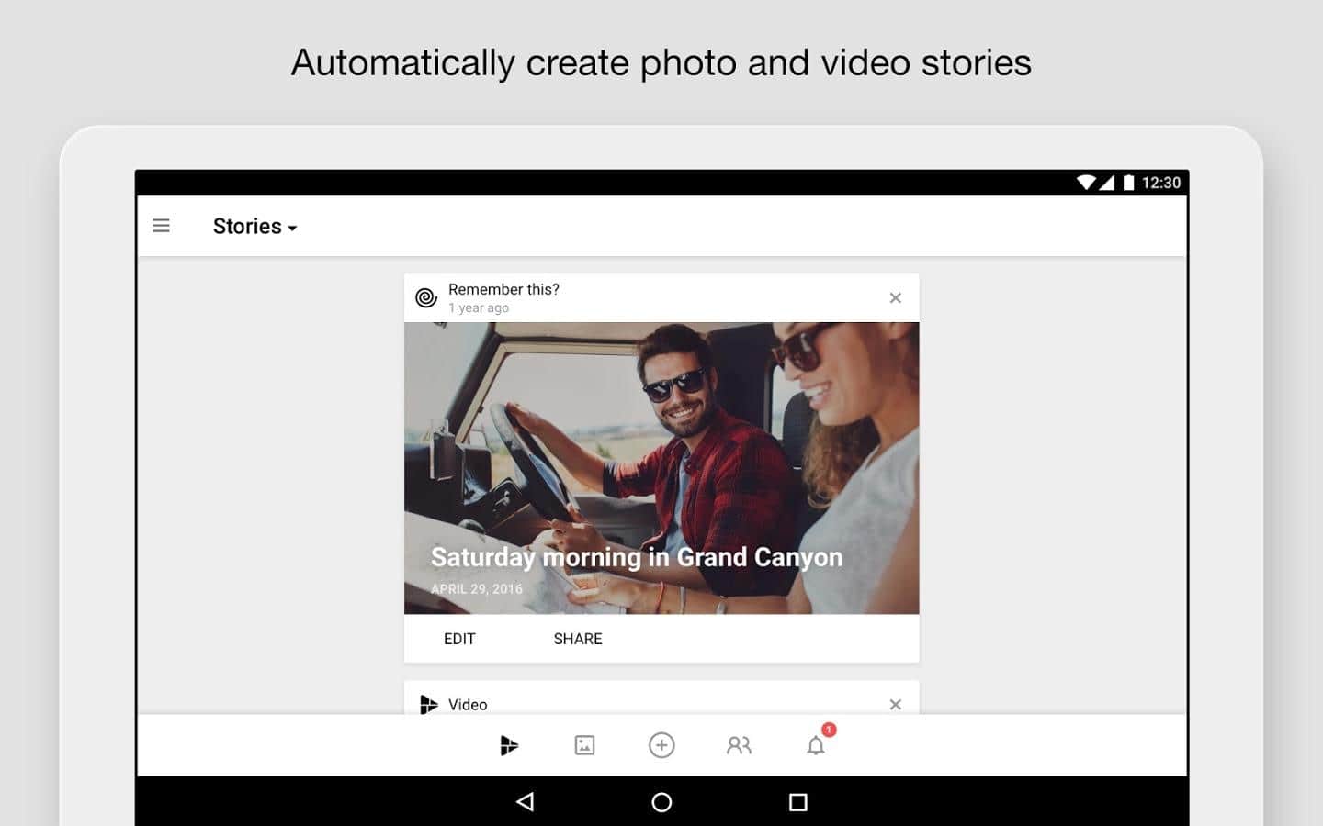Tap the Android home circle button

coord(661,802)
